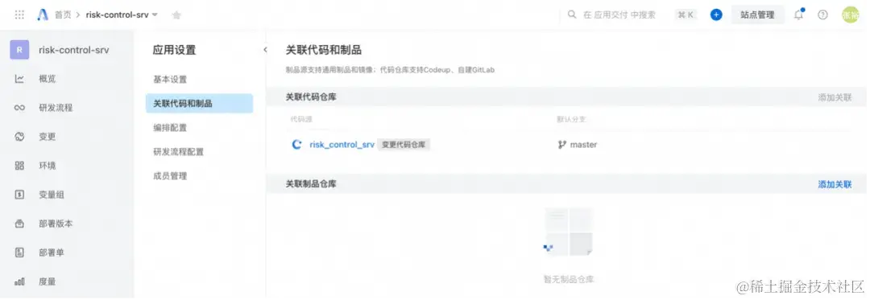
Task: Star the application as favorite
Action: [x=176, y=15]
